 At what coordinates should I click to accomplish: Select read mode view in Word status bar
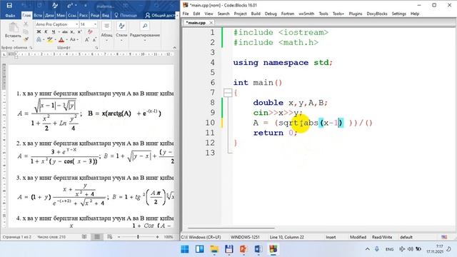tap(84, 237)
